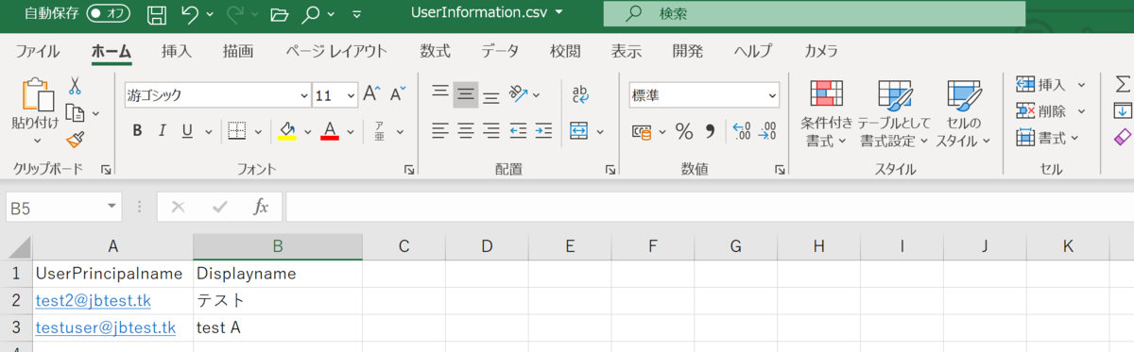Increase decimal places icon
The height and width of the screenshot is (352, 1134).
click(x=741, y=130)
